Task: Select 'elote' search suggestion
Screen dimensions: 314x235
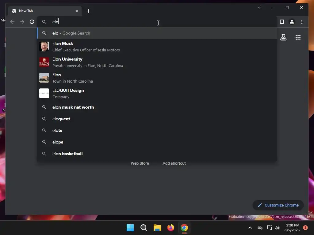Action: coord(157,130)
